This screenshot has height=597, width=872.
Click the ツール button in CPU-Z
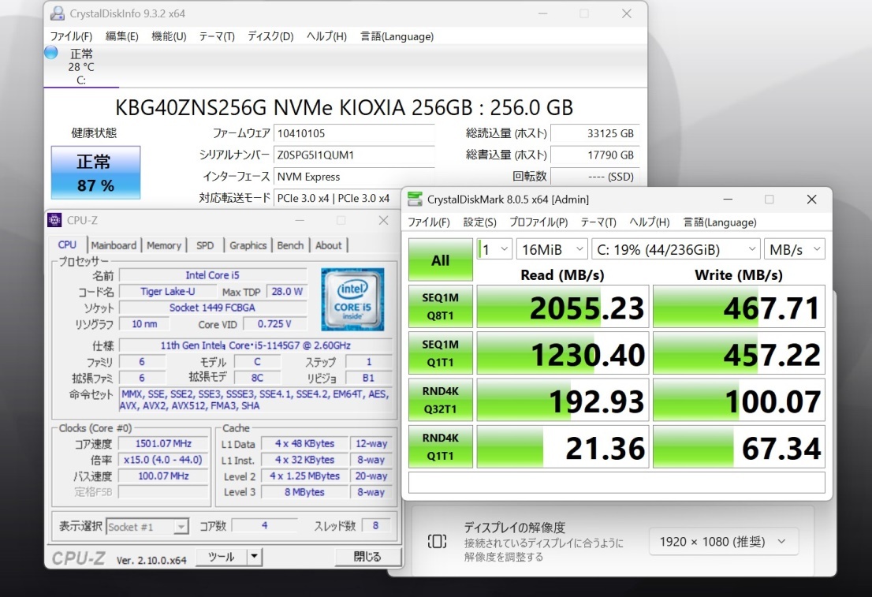(222, 556)
